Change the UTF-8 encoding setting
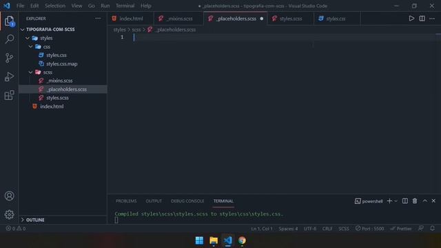441x248 pixels. click(x=310, y=229)
